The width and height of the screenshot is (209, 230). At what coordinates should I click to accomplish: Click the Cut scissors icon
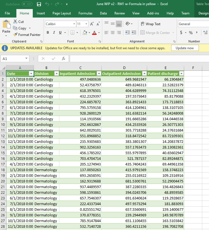15,22
